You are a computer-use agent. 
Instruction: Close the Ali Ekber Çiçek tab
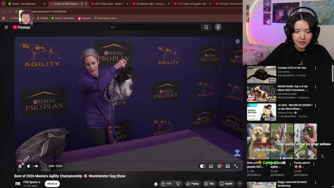click(127, 4)
